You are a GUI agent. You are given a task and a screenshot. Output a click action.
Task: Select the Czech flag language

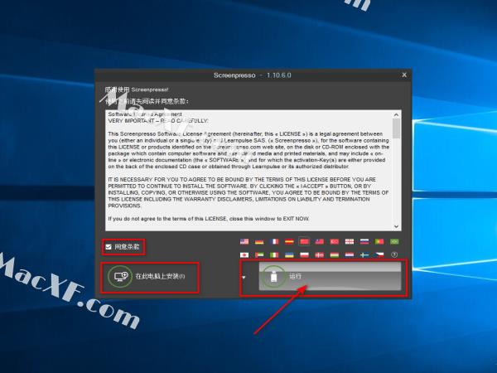pyautogui.click(x=379, y=255)
